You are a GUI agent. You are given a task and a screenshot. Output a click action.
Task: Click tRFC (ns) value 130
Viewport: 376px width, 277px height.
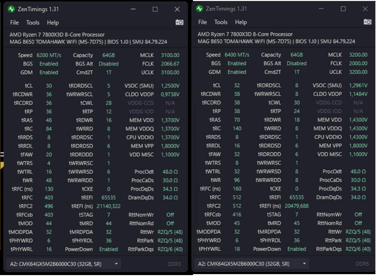(x=49, y=189)
